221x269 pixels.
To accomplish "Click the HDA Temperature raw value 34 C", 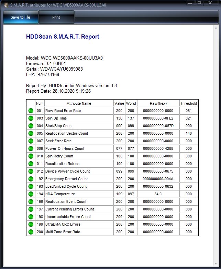I will point(158,194).
